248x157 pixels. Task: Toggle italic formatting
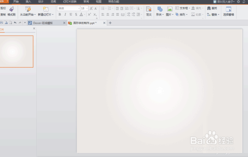click(x=65, y=14)
